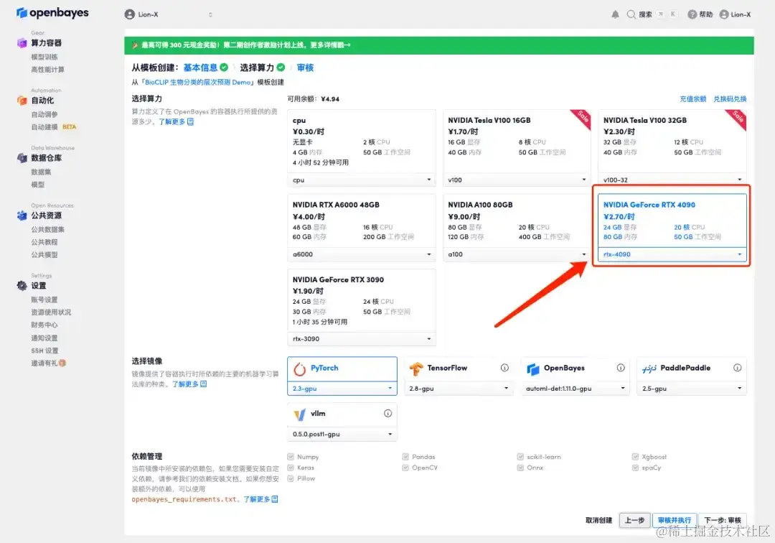The image size is (775, 543).
Task: Open the 模型训练 sidebar item
Action: click(44, 57)
